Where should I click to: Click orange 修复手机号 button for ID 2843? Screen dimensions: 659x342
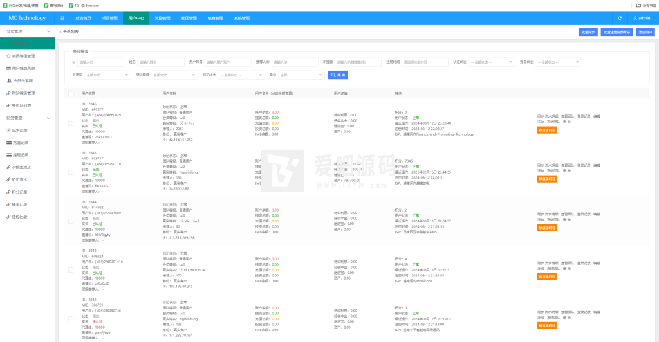click(x=547, y=276)
